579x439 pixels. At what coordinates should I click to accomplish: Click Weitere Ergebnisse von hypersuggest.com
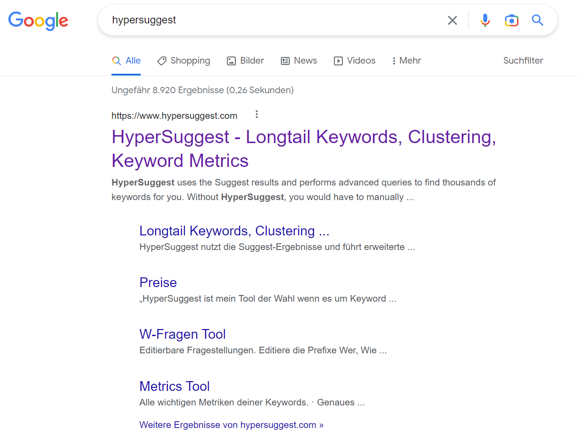pos(231,424)
